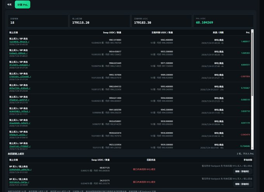Viewport: 264px width, 192px height.
Task: Click the 来源 / 间隔 column header
Action: (x=218, y=33)
